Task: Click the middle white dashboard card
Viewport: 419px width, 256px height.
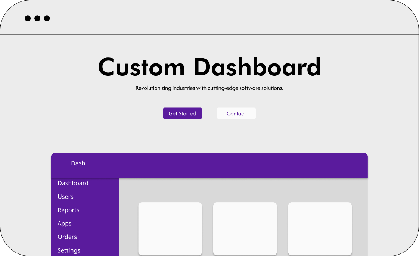Action: coord(245,228)
